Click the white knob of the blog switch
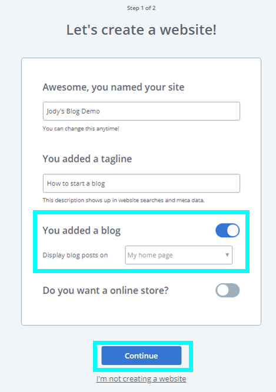Viewport: 276px width, 392px height. tap(233, 230)
